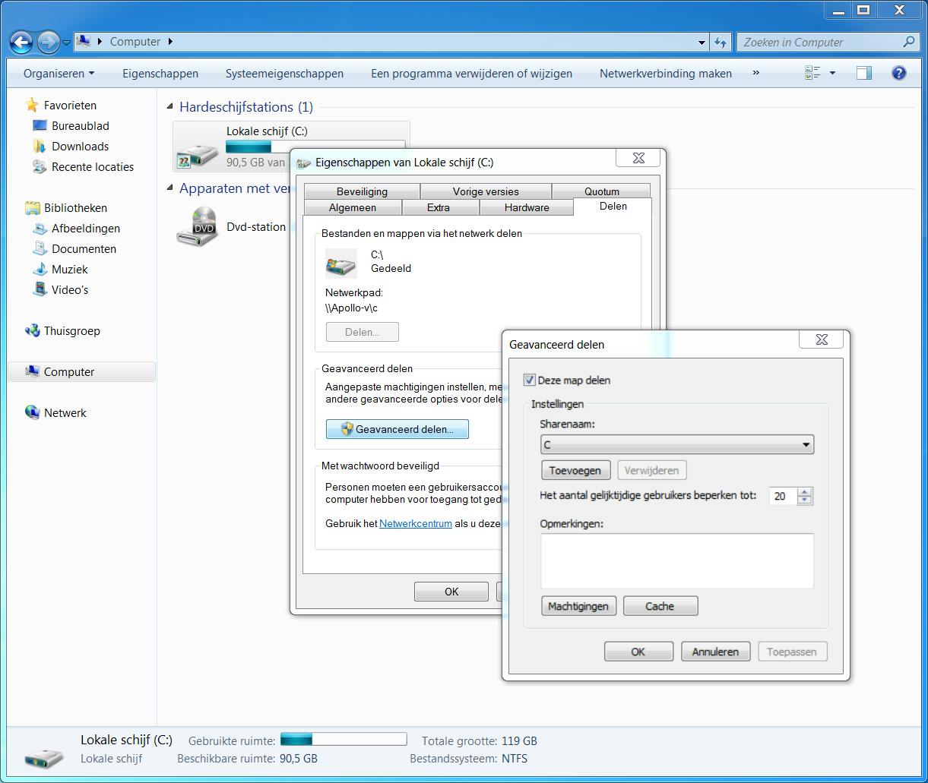Click the user limit number field
928x783 pixels.
[783, 496]
